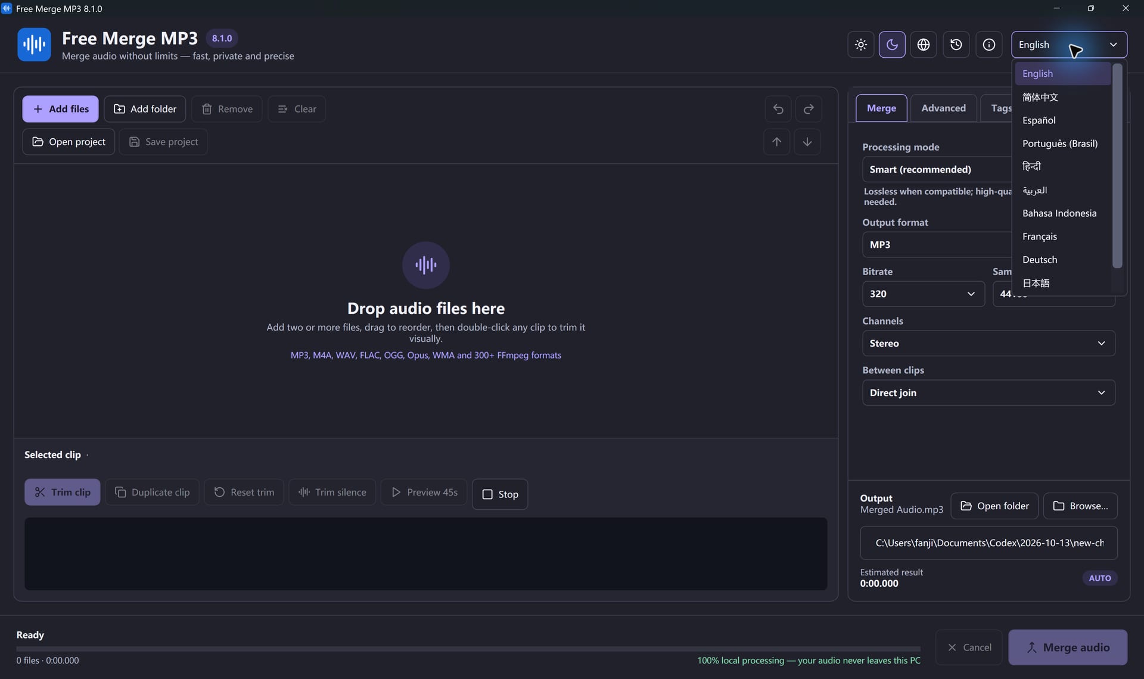1144x679 pixels.
Task: Move clip up arrow icon
Action: [777, 142]
